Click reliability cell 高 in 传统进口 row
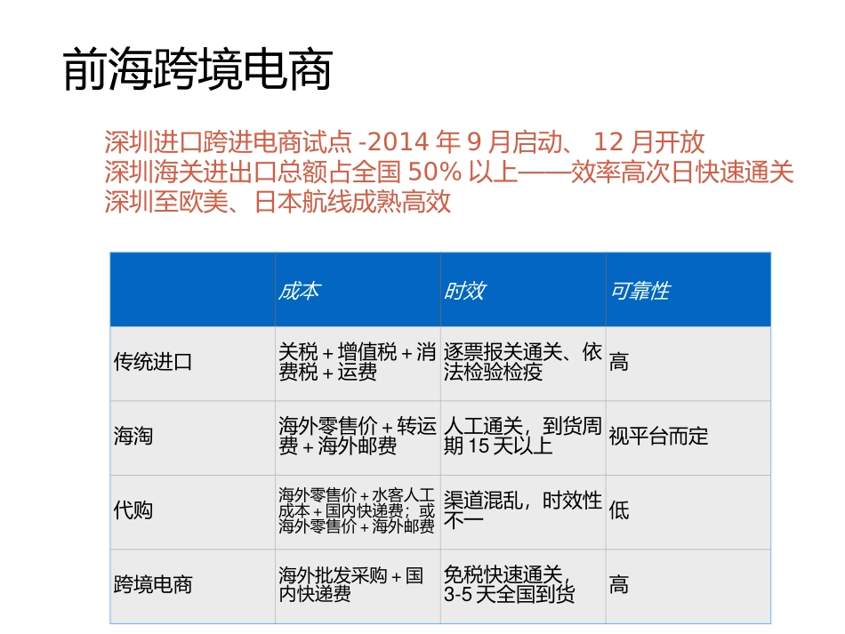 coord(688,364)
